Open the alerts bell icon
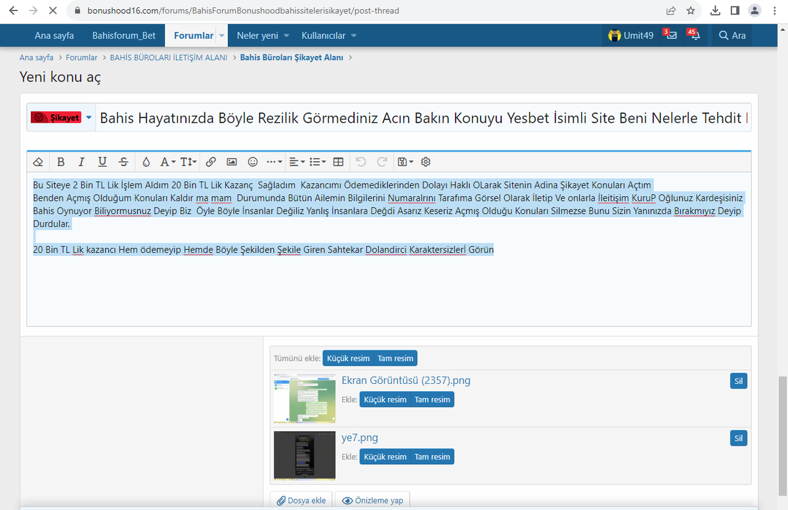Image resolution: width=788 pixels, height=510 pixels. pyautogui.click(x=695, y=35)
